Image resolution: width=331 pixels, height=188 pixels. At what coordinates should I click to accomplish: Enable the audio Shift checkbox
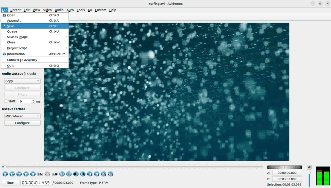pyautogui.click(x=6, y=101)
